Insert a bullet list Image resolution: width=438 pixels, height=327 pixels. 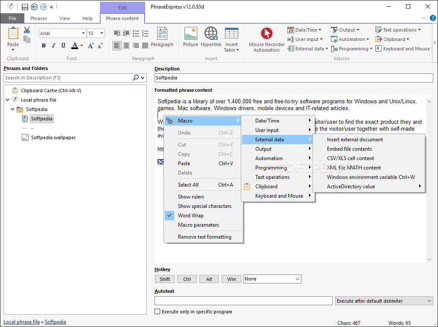(x=136, y=33)
